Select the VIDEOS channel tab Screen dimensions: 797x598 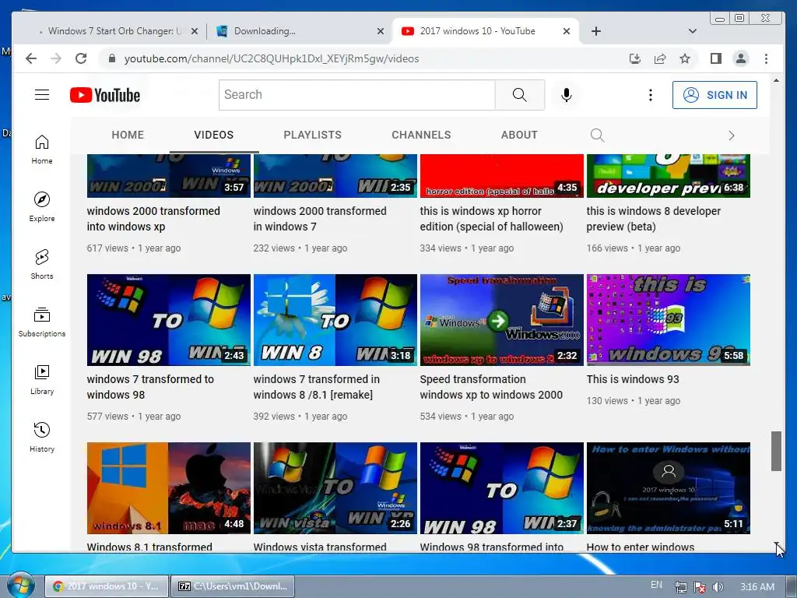[213, 135]
